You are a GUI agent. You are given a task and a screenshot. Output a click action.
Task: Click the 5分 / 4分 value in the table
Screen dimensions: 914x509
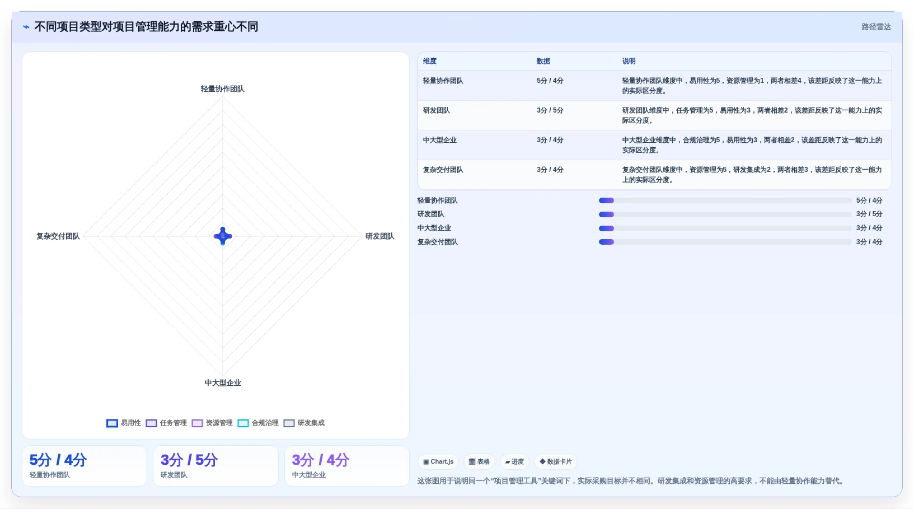pos(550,81)
